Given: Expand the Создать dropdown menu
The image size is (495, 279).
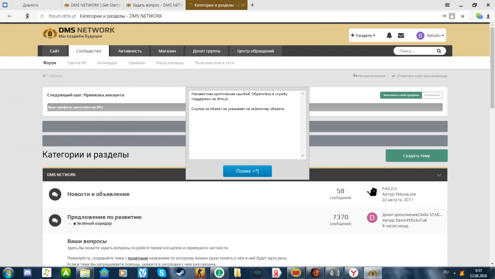Looking at the screenshot, I should pyautogui.click(x=363, y=36).
